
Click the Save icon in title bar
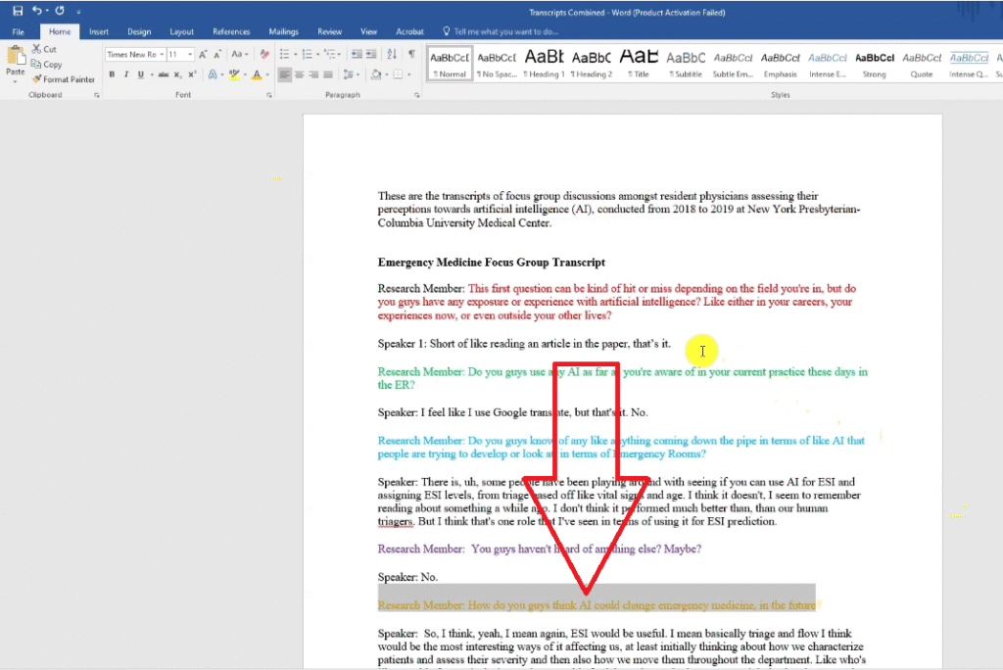pyautogui.click(x=18, y=11)
